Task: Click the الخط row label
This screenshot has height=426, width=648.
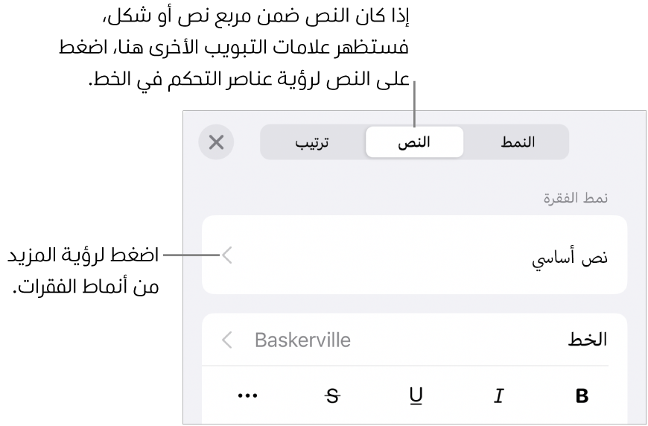Action: point(588,340)
